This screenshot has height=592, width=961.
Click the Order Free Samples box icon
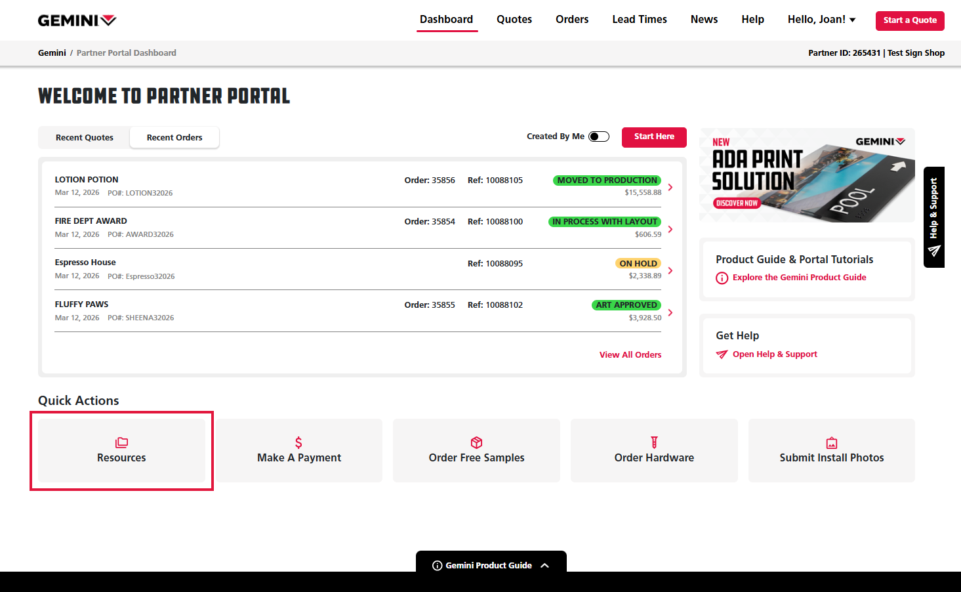476,442
